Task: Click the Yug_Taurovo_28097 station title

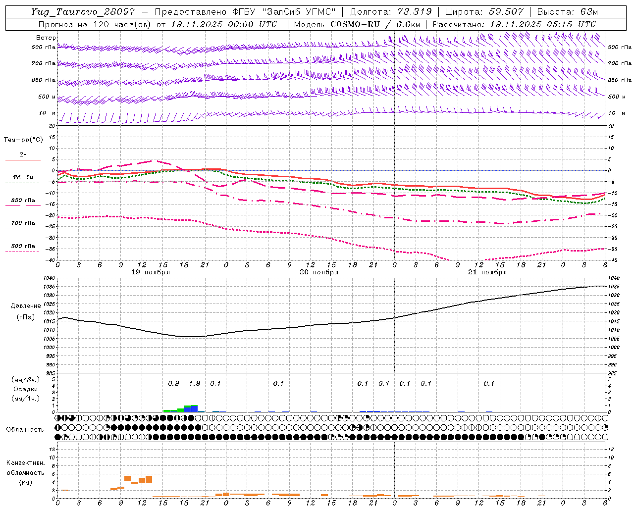Action: click(x=83, y=12)
